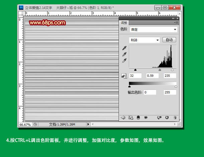Click the highlight input field showing 235
The image size is (204, 157).
point(170,75)
